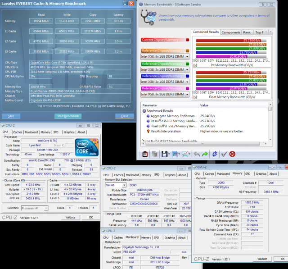
Task: Click the Aggregate Memory Performance diamond icon
Action: pos(148,116)
